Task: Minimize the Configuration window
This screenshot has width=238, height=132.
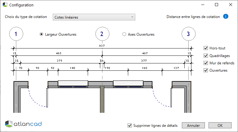Action: point(203,5)
